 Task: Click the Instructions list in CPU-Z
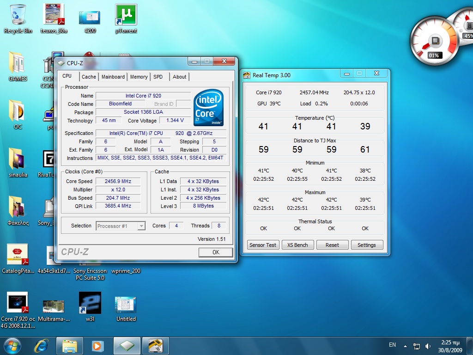pos(161,158)
